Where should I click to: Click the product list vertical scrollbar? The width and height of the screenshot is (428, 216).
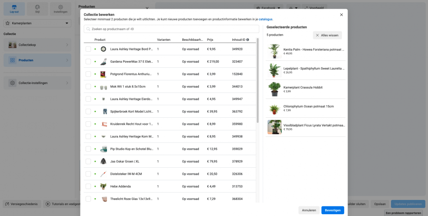pyautogui.click(x=257, y=81)
